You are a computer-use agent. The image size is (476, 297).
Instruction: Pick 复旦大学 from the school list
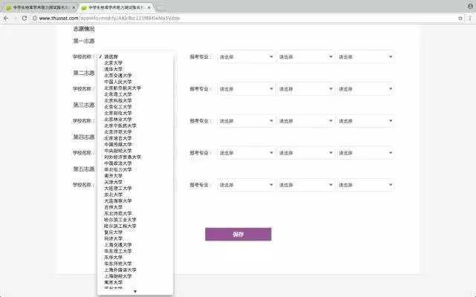click(x=135, y=232)
